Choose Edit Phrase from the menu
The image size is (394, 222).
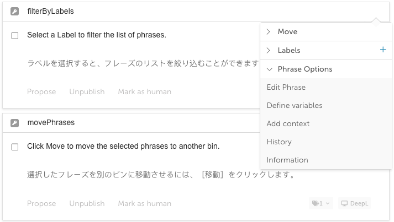286,87
